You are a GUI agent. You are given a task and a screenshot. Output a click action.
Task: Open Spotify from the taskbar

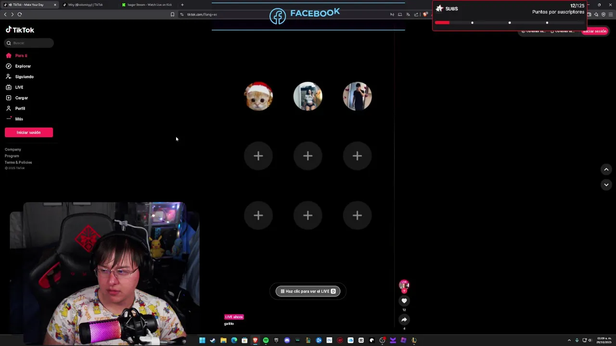(x=266, y=340)
